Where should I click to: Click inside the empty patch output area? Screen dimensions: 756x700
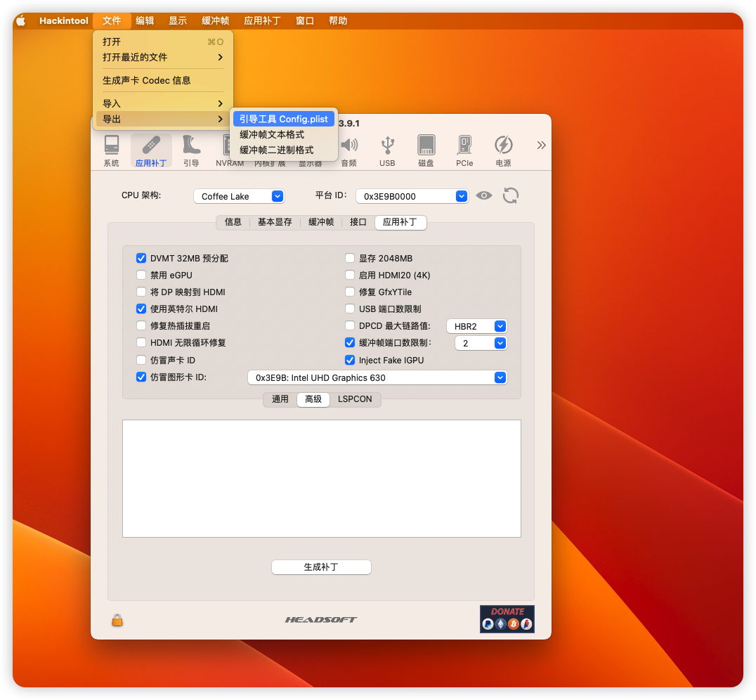point(322,478)
